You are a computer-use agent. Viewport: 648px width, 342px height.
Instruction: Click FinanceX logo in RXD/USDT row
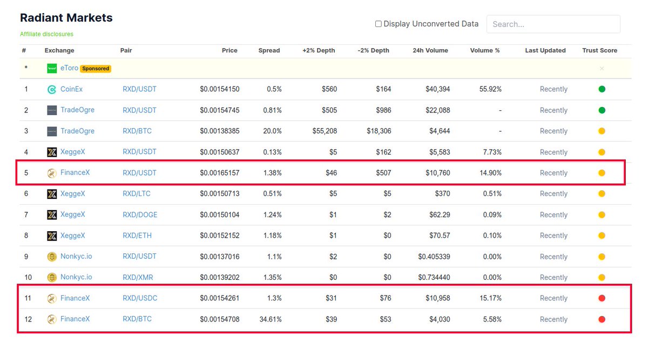point(52,173)
